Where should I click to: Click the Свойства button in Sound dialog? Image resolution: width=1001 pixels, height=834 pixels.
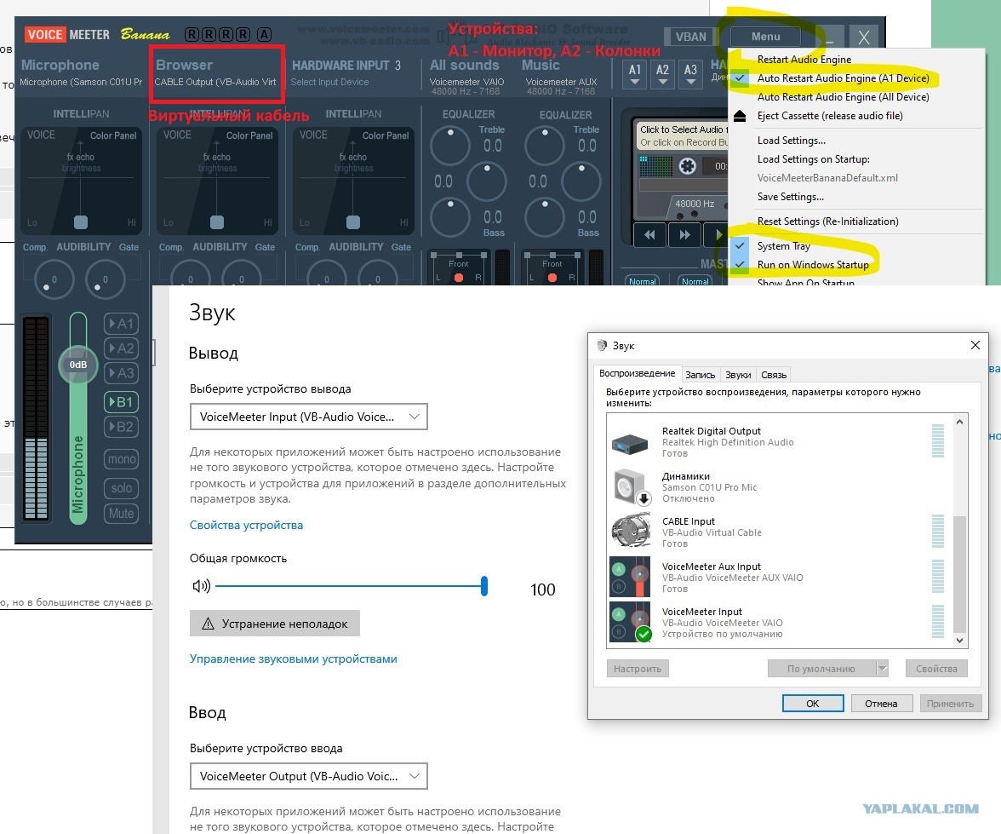[x=936, y=669]
